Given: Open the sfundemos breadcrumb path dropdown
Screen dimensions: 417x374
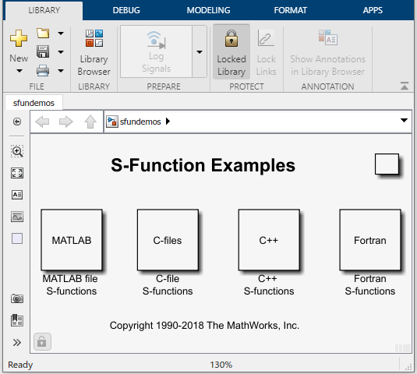Looking at the screenshot, I should click(404, 121).
